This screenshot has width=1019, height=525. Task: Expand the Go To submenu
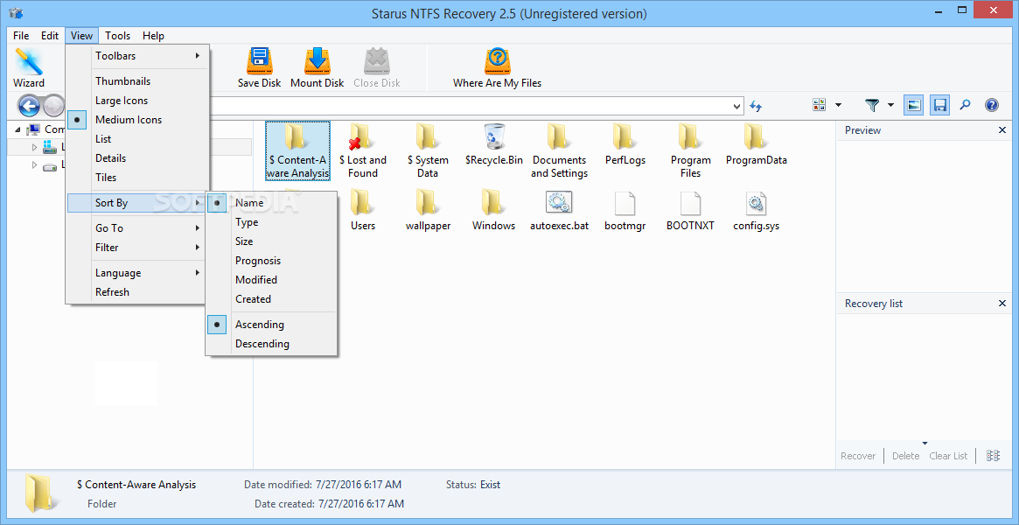point(138,228)
